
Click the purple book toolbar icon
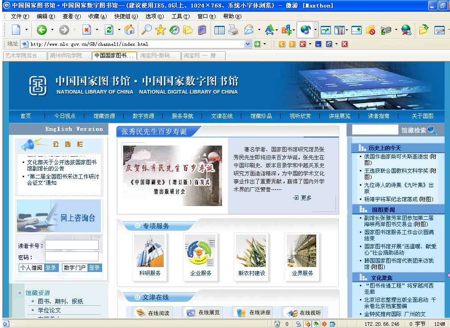click(x=202, y=30)
